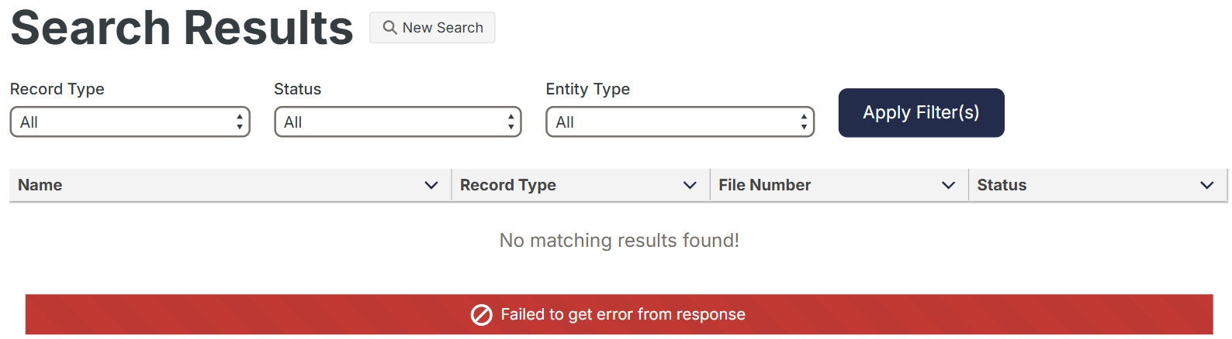Start a New Search
This screenshot has width=1232, height=339.
pos(432,28)
